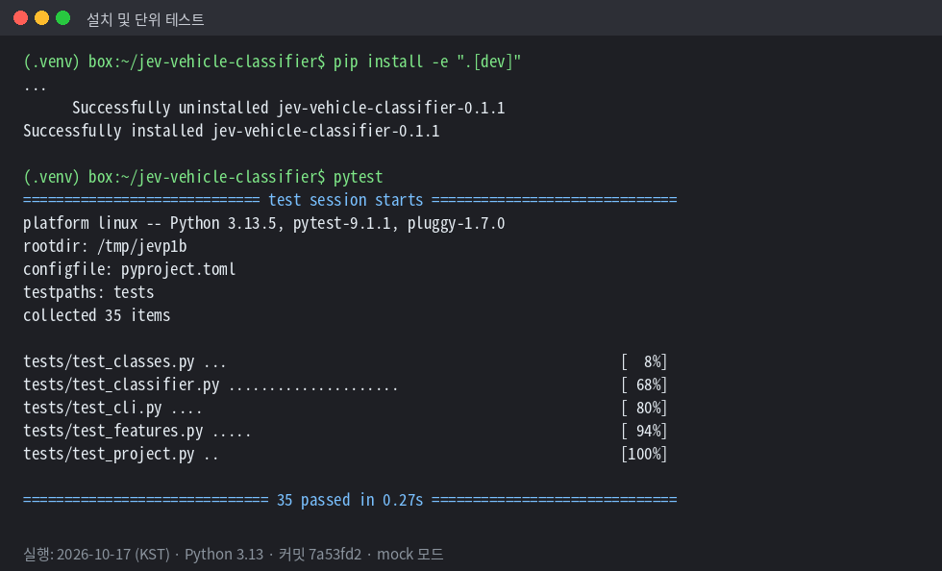
Task: Click the '35 passed in 0.27s' summary
Action: (x=350, y=500)
